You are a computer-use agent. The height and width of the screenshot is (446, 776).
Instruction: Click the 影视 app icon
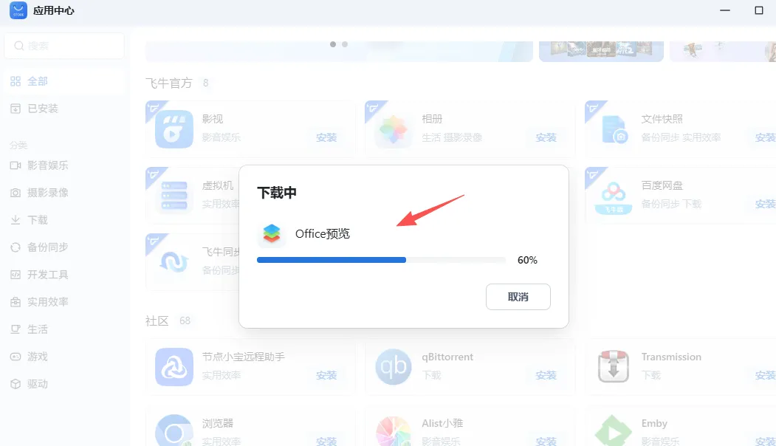click(174, 129)
